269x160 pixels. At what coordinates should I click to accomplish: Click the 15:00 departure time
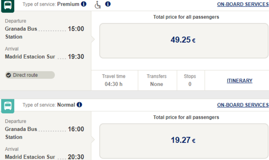[x=76, y=29]
